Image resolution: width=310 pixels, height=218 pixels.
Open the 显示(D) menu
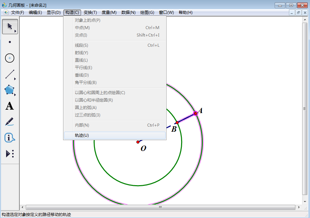(x=53, y=13)
